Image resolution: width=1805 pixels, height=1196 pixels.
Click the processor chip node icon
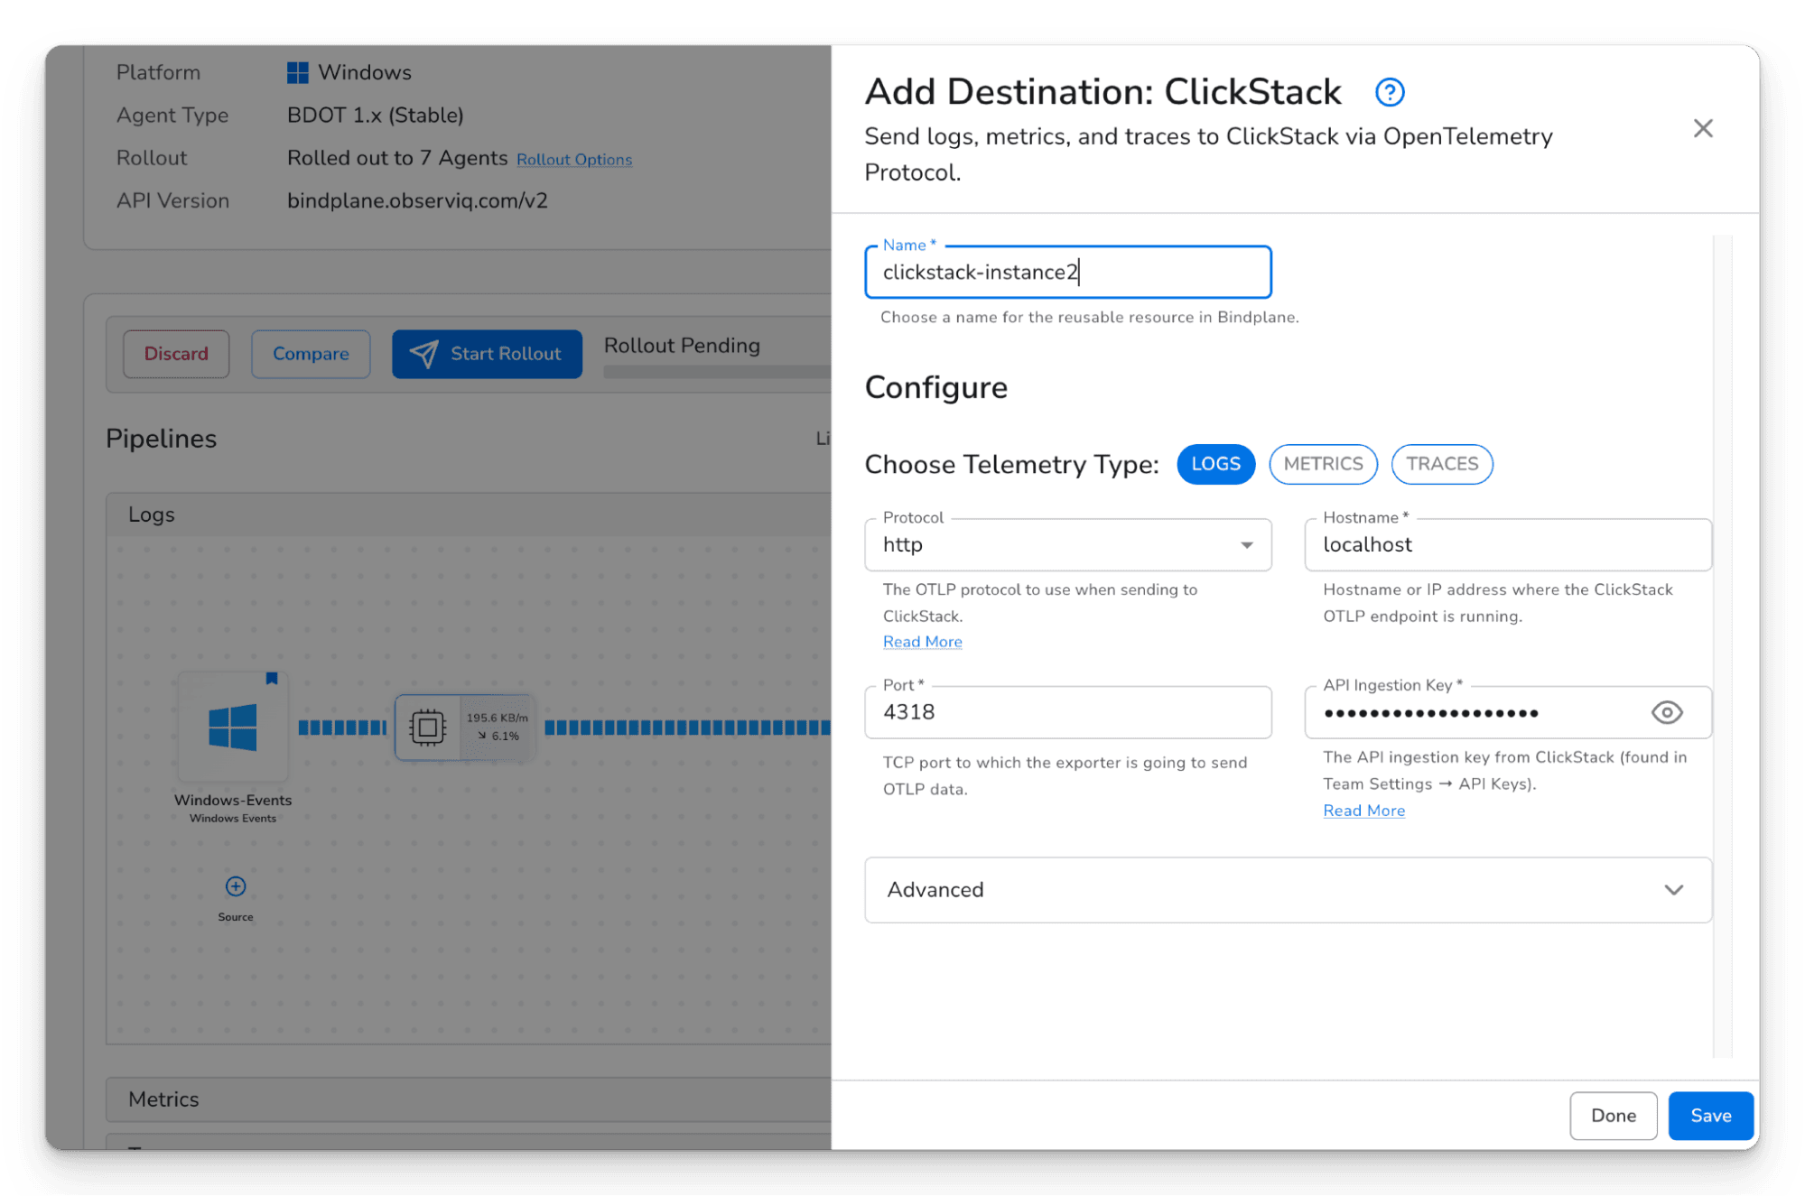(427, 727)
